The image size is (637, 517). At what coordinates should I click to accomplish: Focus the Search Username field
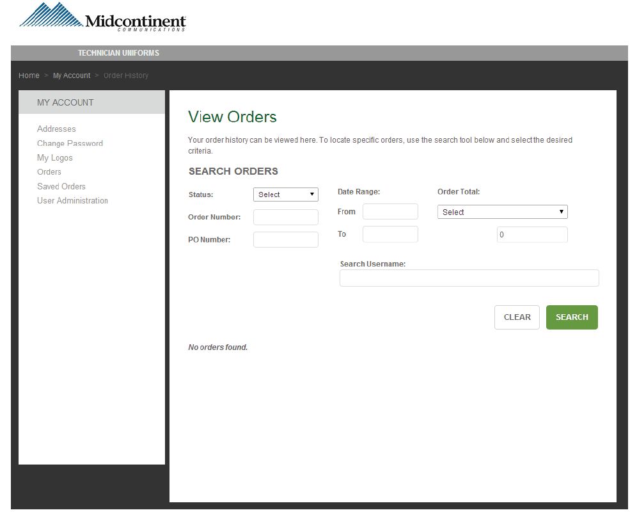pos(469,278)
